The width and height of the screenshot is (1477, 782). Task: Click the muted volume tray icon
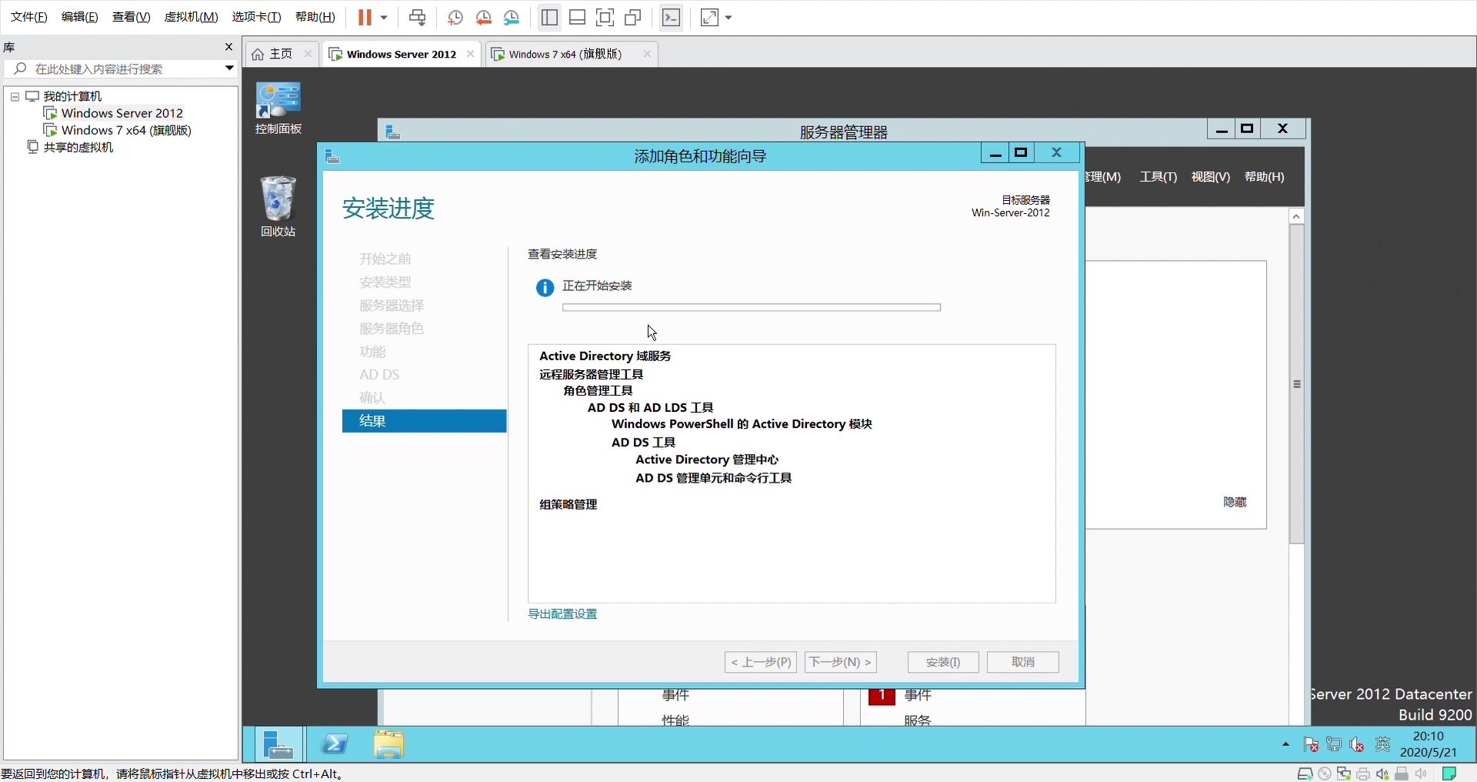[x=1358, y=744]
